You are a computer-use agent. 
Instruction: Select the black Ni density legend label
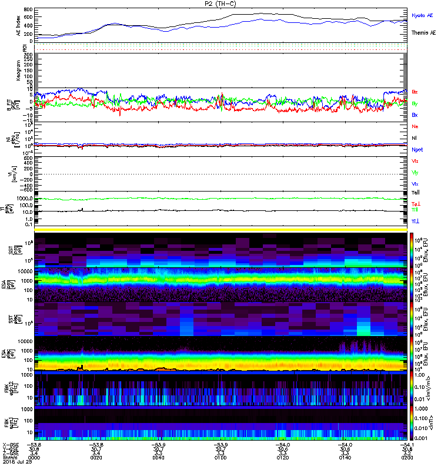click(x=414, y=138)
